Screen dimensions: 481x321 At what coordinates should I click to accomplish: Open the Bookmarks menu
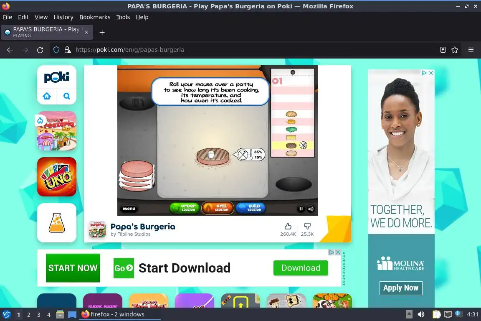point(95,17)
